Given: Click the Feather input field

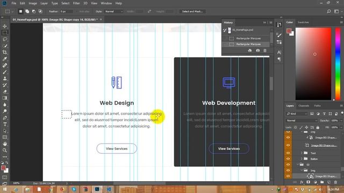Looking at the screenshot, I should tap(66, 11).
